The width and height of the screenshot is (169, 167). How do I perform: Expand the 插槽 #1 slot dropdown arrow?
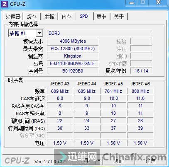[39, 33]
